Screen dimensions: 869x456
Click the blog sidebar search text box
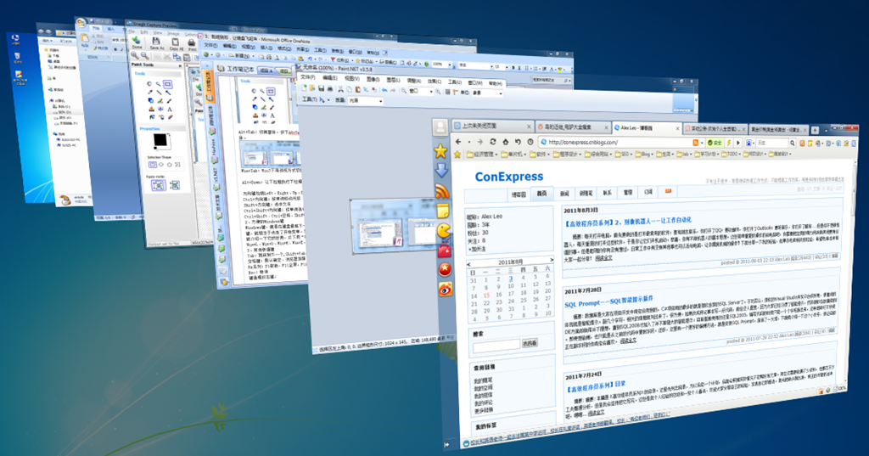pyautogui.click(x=496, y=345)
